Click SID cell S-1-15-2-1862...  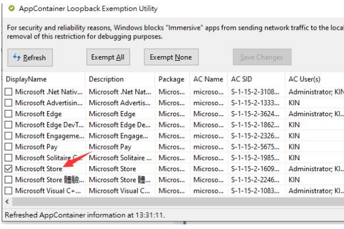[255, 125]
